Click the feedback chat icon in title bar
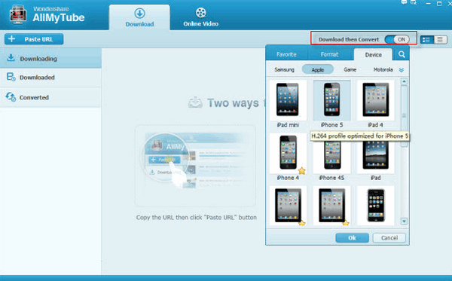Image resolution: width=452 pixels, height=281 pixels. pos(404,2)
